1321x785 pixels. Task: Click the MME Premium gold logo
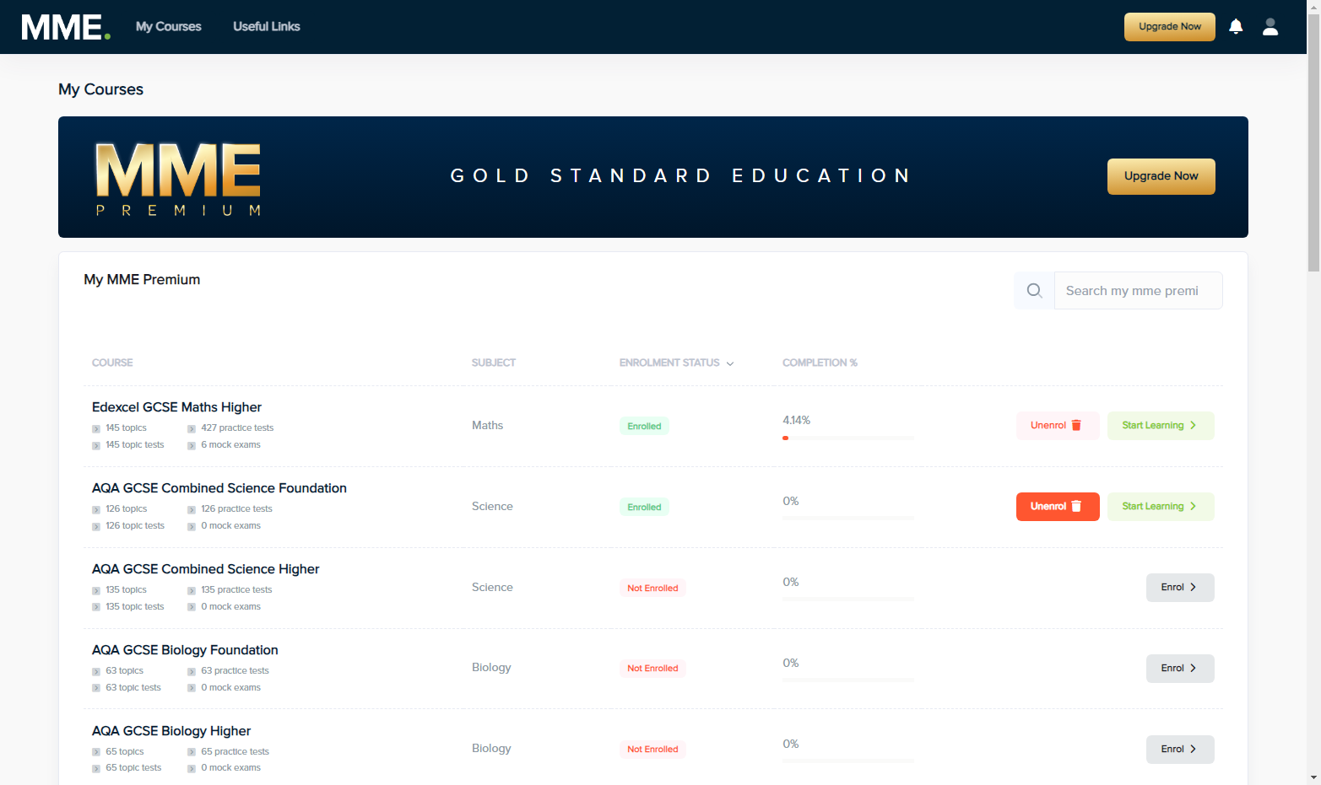178,178
